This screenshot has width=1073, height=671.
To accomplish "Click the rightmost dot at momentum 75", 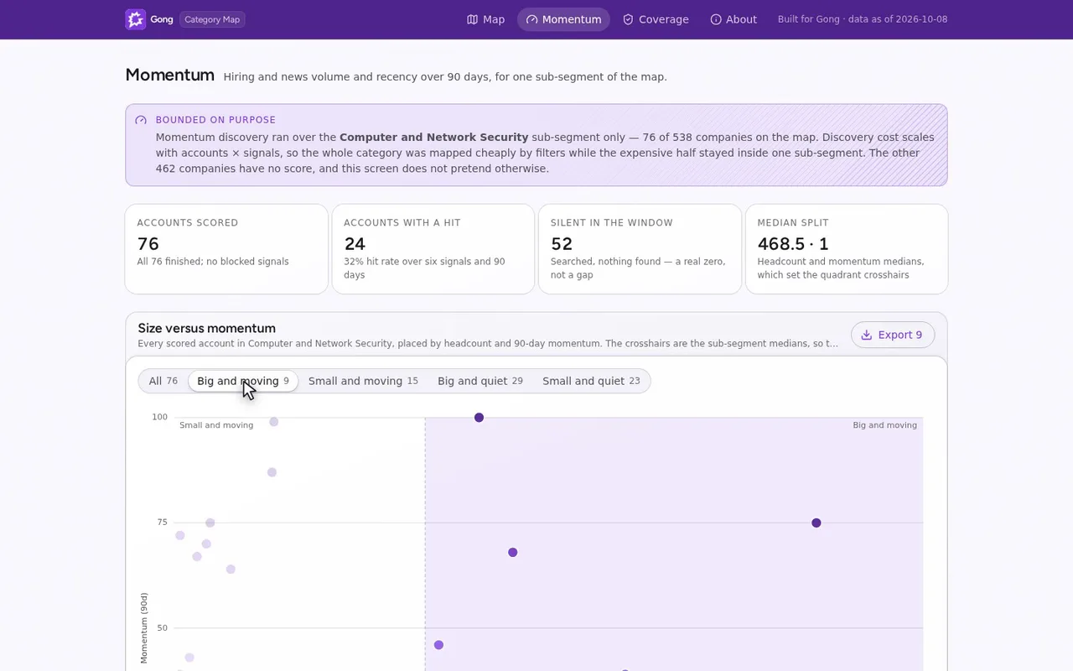I will point(816,523).
